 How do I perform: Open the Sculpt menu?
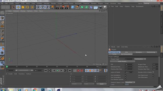[x=60, y=3]
